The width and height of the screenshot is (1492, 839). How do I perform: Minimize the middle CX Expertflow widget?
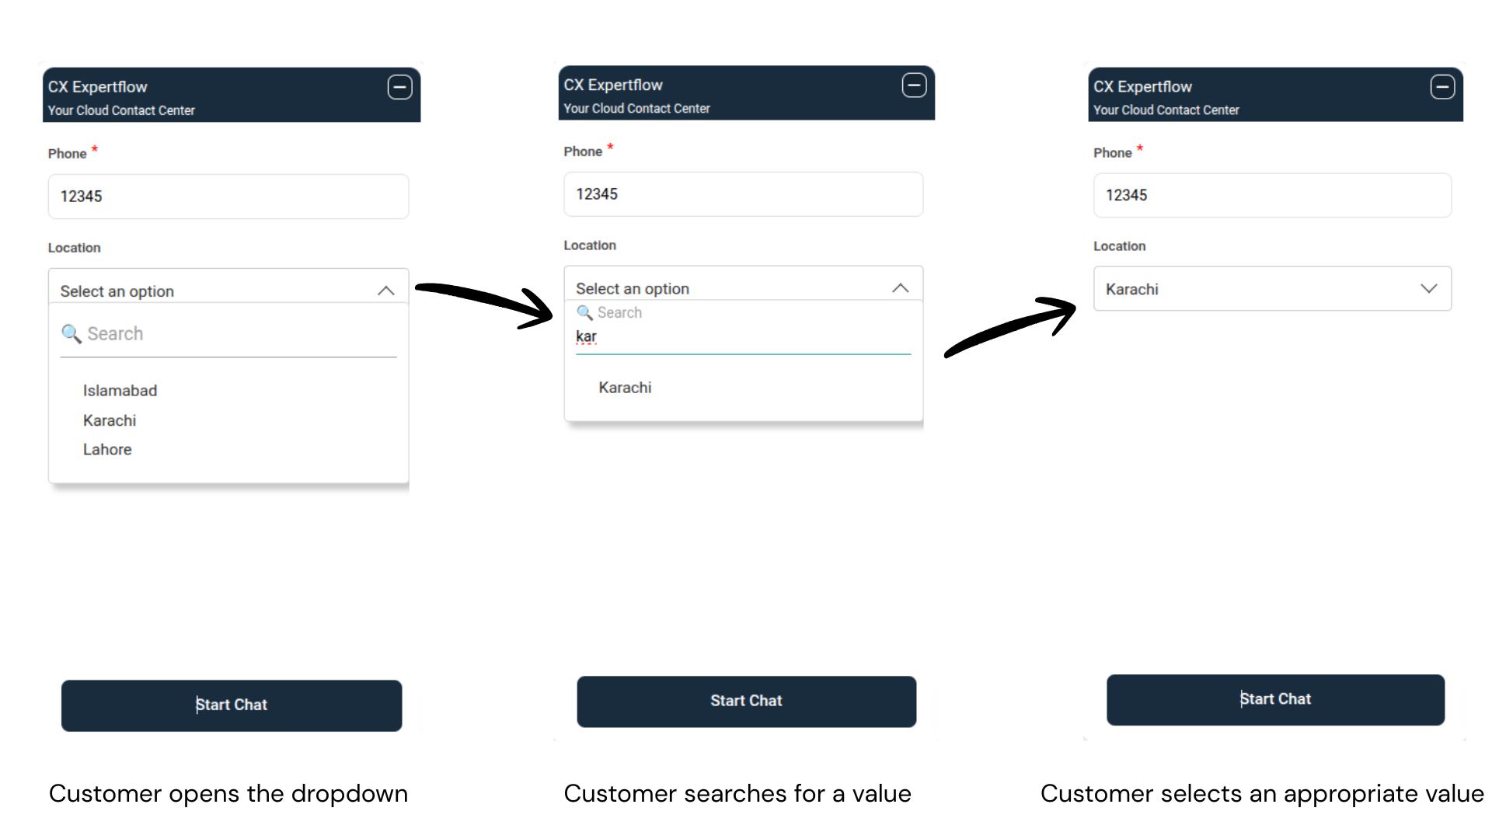coord(914,85)
